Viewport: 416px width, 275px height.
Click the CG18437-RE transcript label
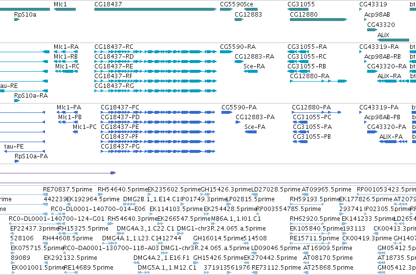(114, 66)
